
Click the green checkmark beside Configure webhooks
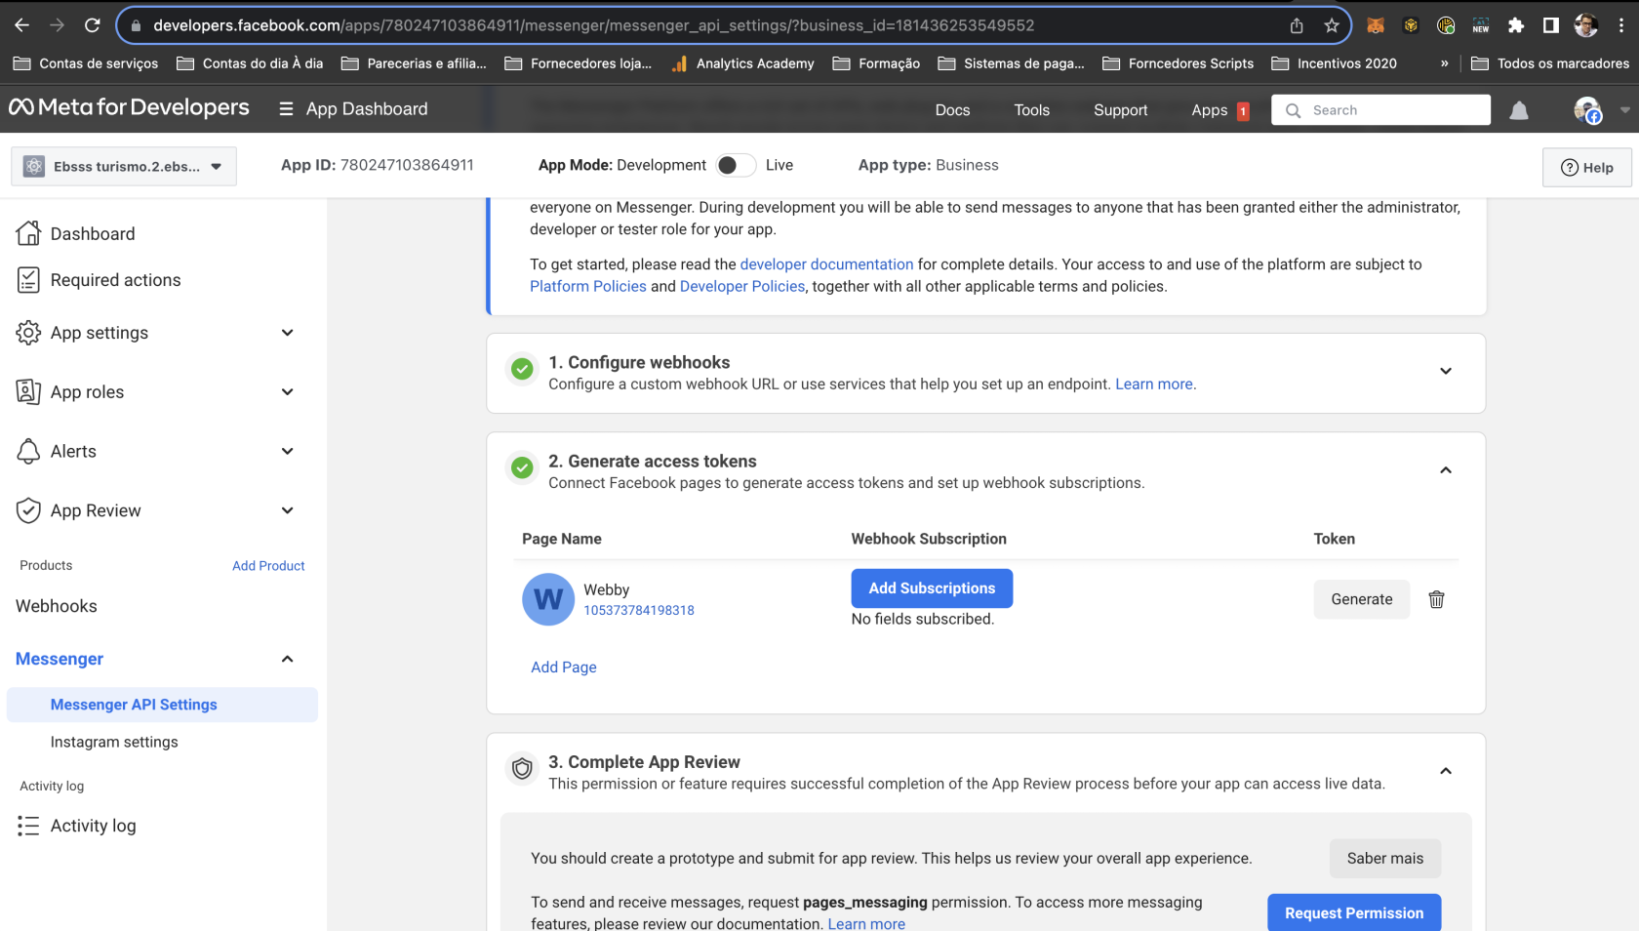click(522, 369)
